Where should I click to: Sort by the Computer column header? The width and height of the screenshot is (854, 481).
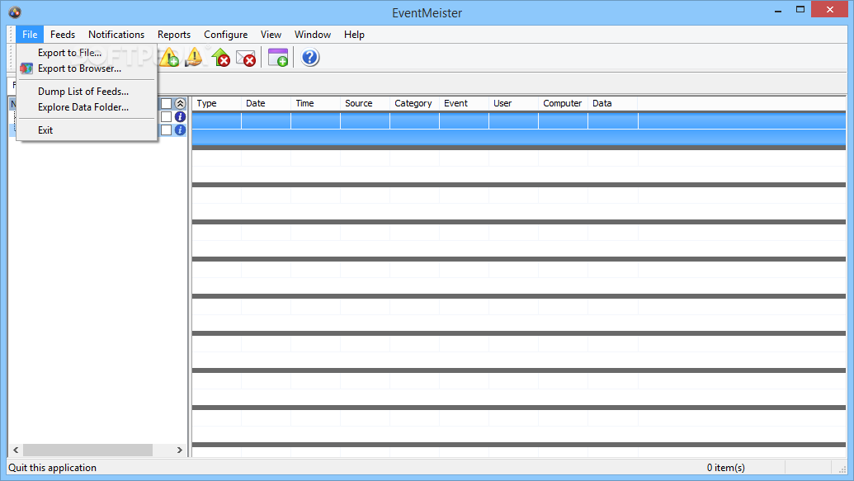(564, 103)
